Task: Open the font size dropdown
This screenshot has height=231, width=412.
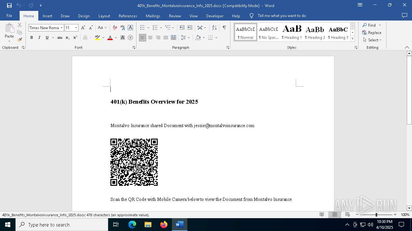Action: click(x=76, y=28)
